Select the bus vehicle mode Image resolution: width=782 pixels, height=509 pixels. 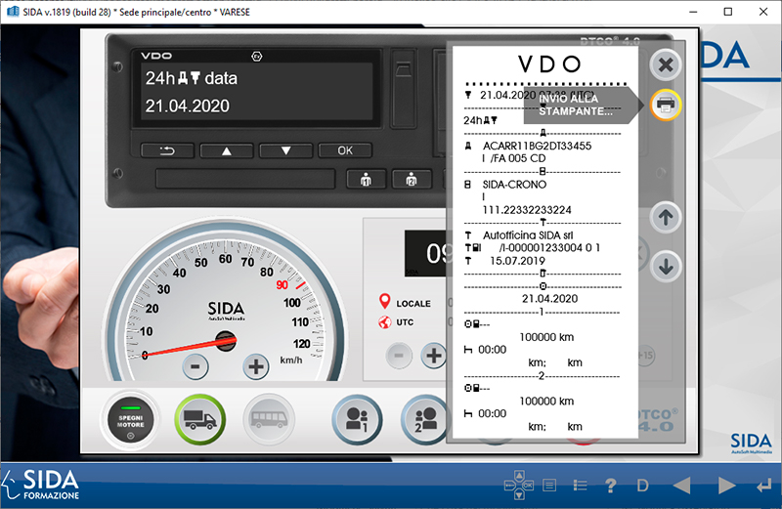pyautogui.click(x=268, y=419)
